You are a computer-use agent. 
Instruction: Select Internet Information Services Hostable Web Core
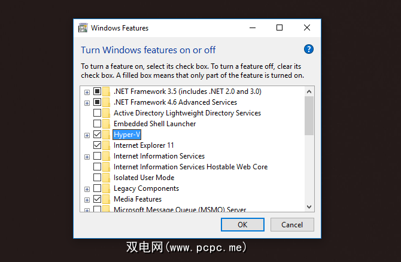pyautogui.click(x=190, y=167)
